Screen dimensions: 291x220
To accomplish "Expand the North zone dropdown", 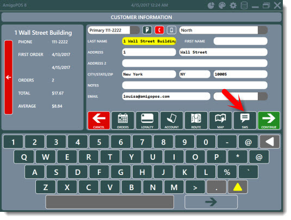I will point(263,30).
